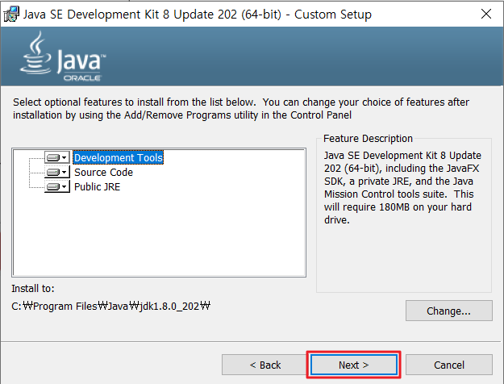Go back with the < Back button
Image resolution: width=504 pixels, height=384 pixels.
coord(264,365)
